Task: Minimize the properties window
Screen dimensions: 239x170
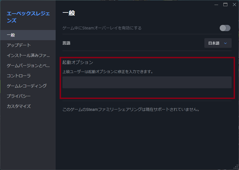Action: 216,5
